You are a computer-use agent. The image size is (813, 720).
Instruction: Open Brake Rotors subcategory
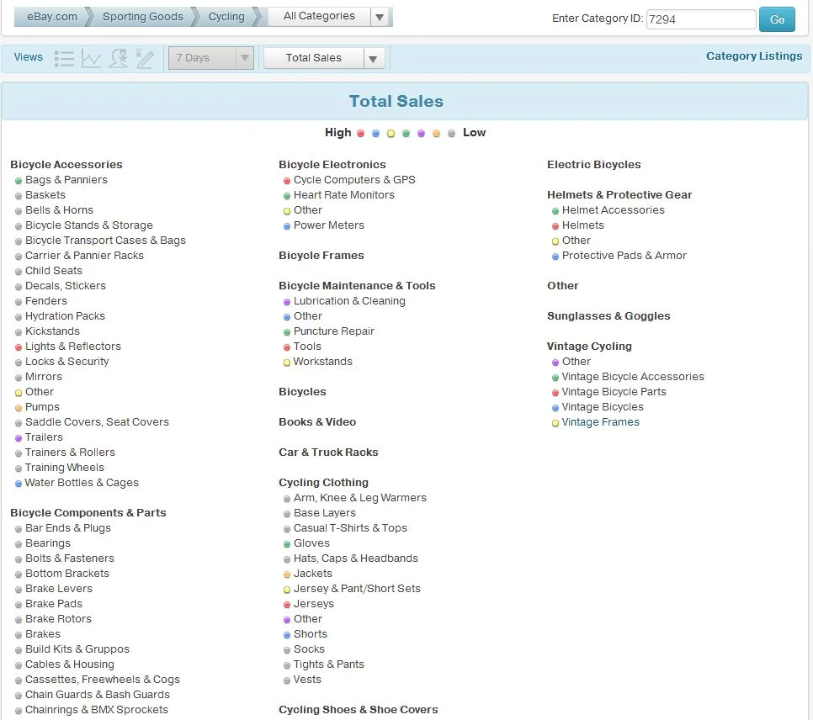pos(58,618)
